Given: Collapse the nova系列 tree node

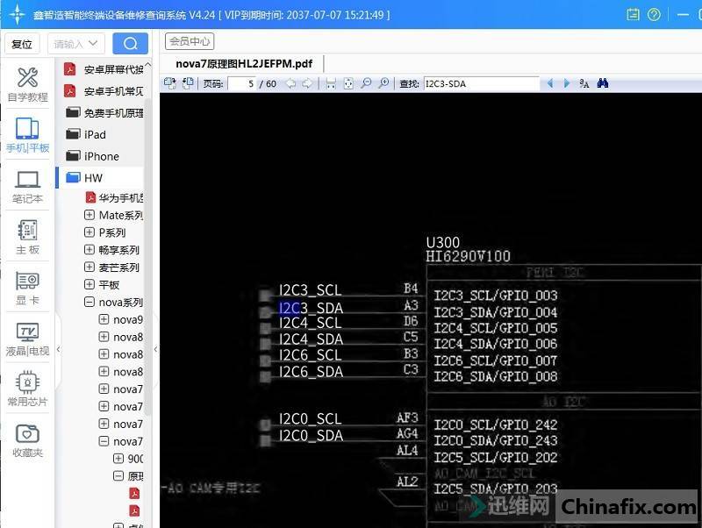Looking at the screenshot, I should pos(90,303).
